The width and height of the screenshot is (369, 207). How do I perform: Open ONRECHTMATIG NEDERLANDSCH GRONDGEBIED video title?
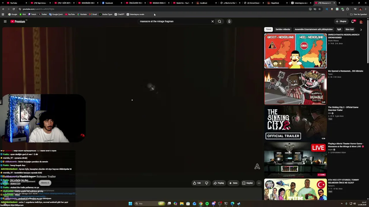[x=344, y=36]
